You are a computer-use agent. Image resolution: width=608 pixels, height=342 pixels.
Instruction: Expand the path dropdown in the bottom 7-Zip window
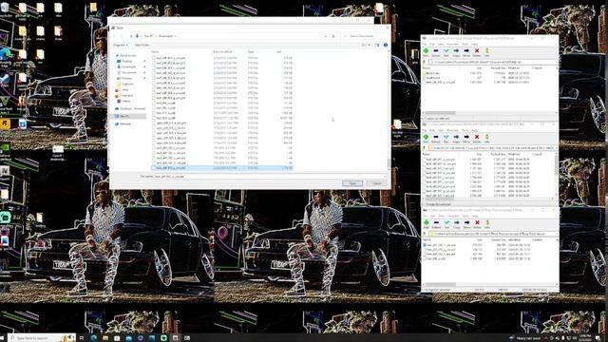[x=557, y=234]
